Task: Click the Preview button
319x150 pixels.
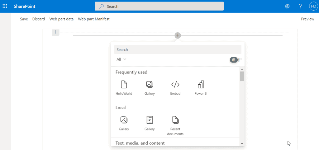Action: pos(307,19)
